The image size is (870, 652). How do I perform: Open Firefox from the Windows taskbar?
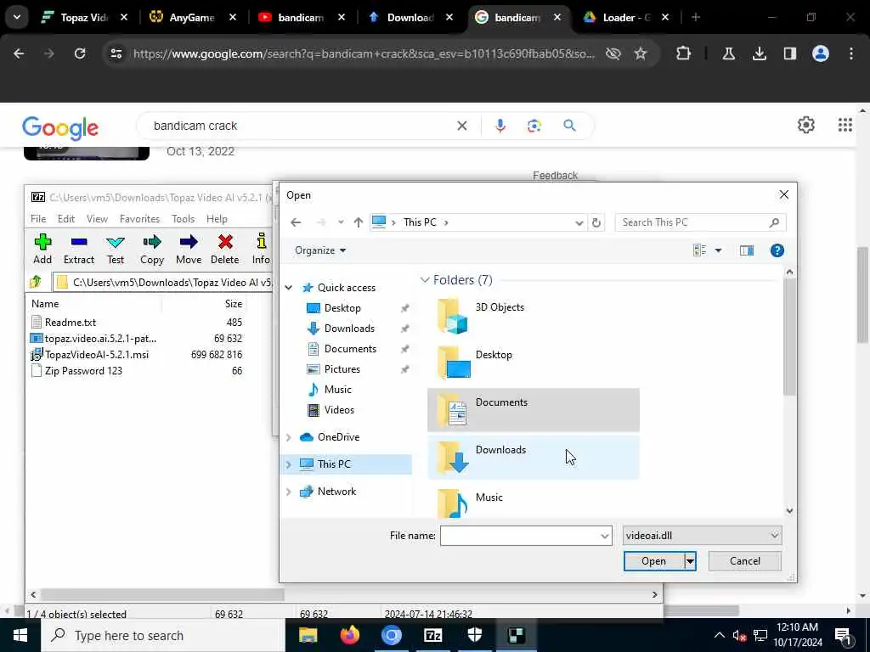click(x=349, y=635)
